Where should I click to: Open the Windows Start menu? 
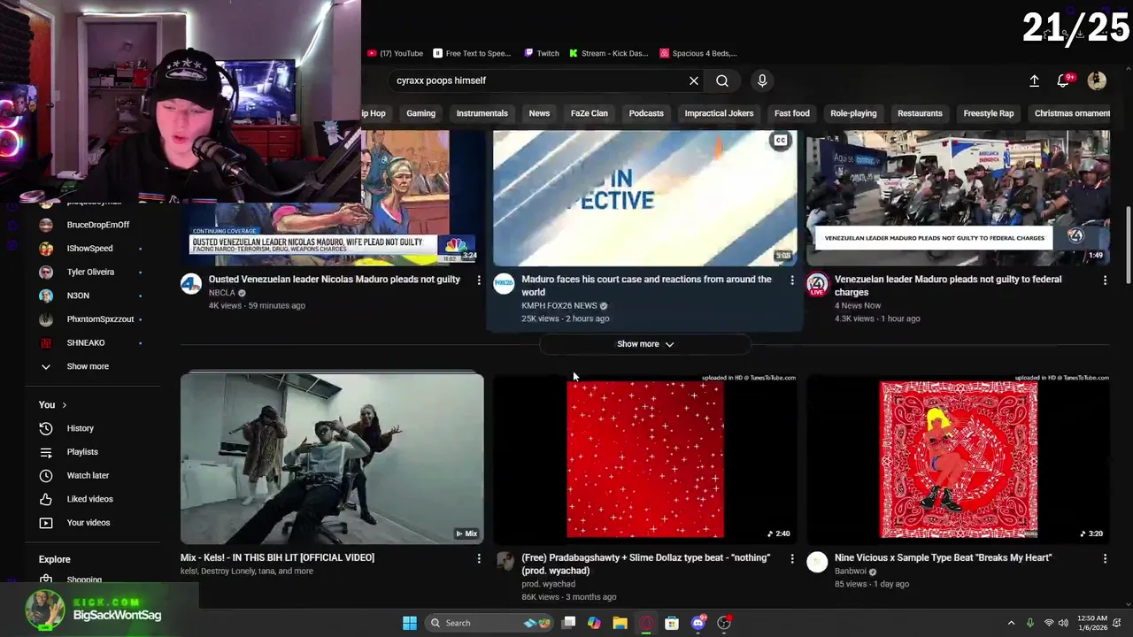coord(410,623)
